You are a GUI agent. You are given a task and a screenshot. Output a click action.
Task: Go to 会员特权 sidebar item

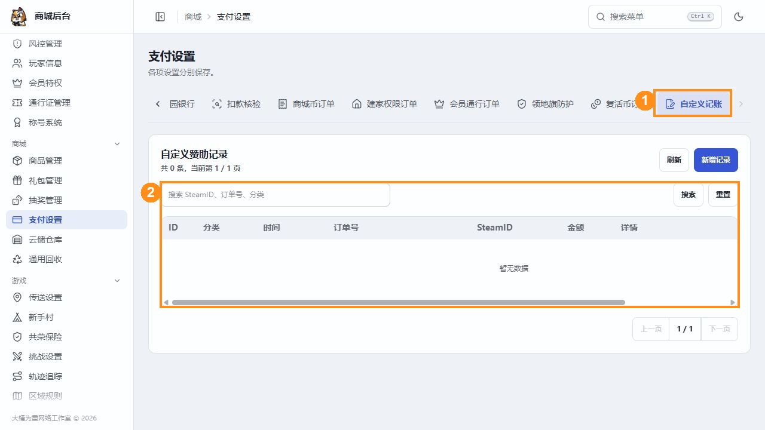coord(66,83)
